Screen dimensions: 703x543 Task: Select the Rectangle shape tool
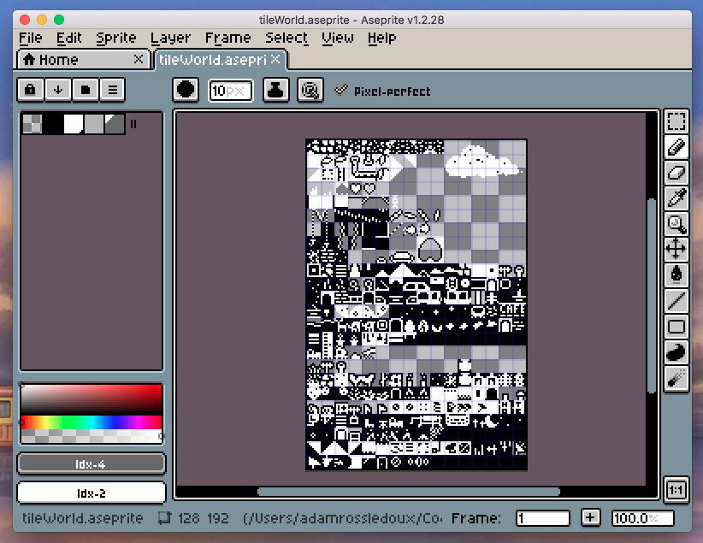tap(676, 327)
